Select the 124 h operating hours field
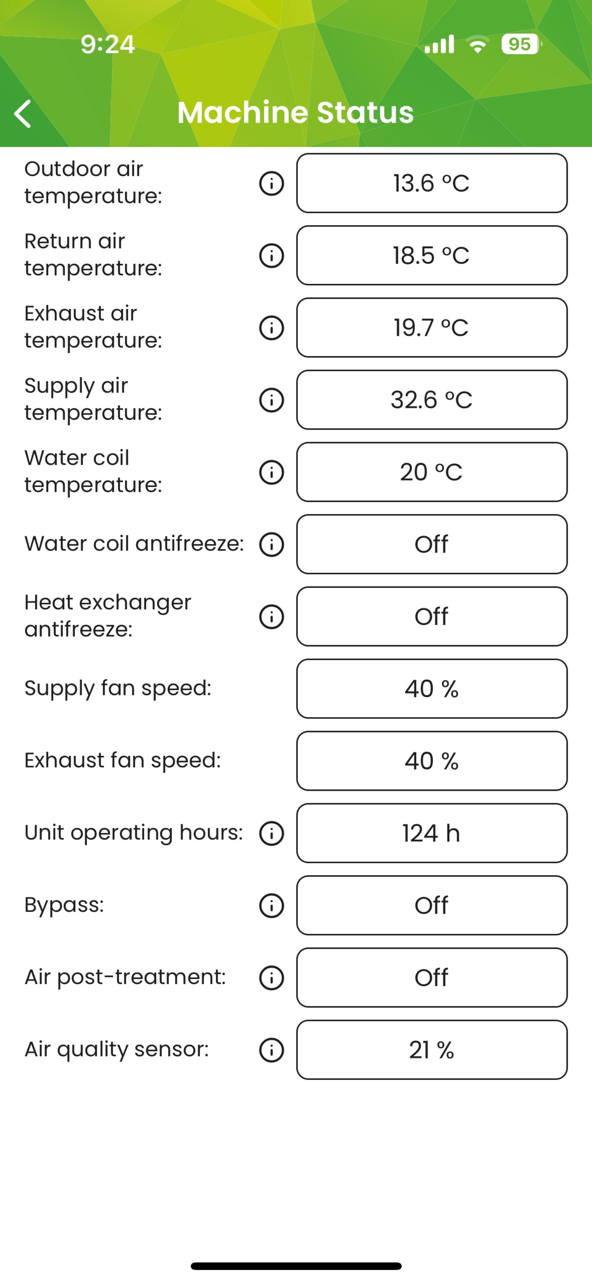The image size is (592, 1282). 432,833
